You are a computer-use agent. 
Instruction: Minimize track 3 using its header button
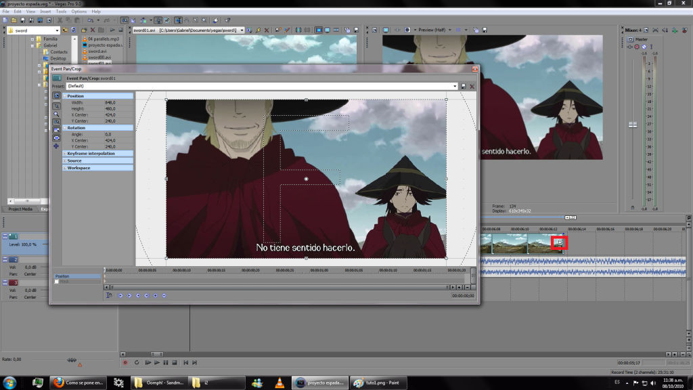(5, 282)
